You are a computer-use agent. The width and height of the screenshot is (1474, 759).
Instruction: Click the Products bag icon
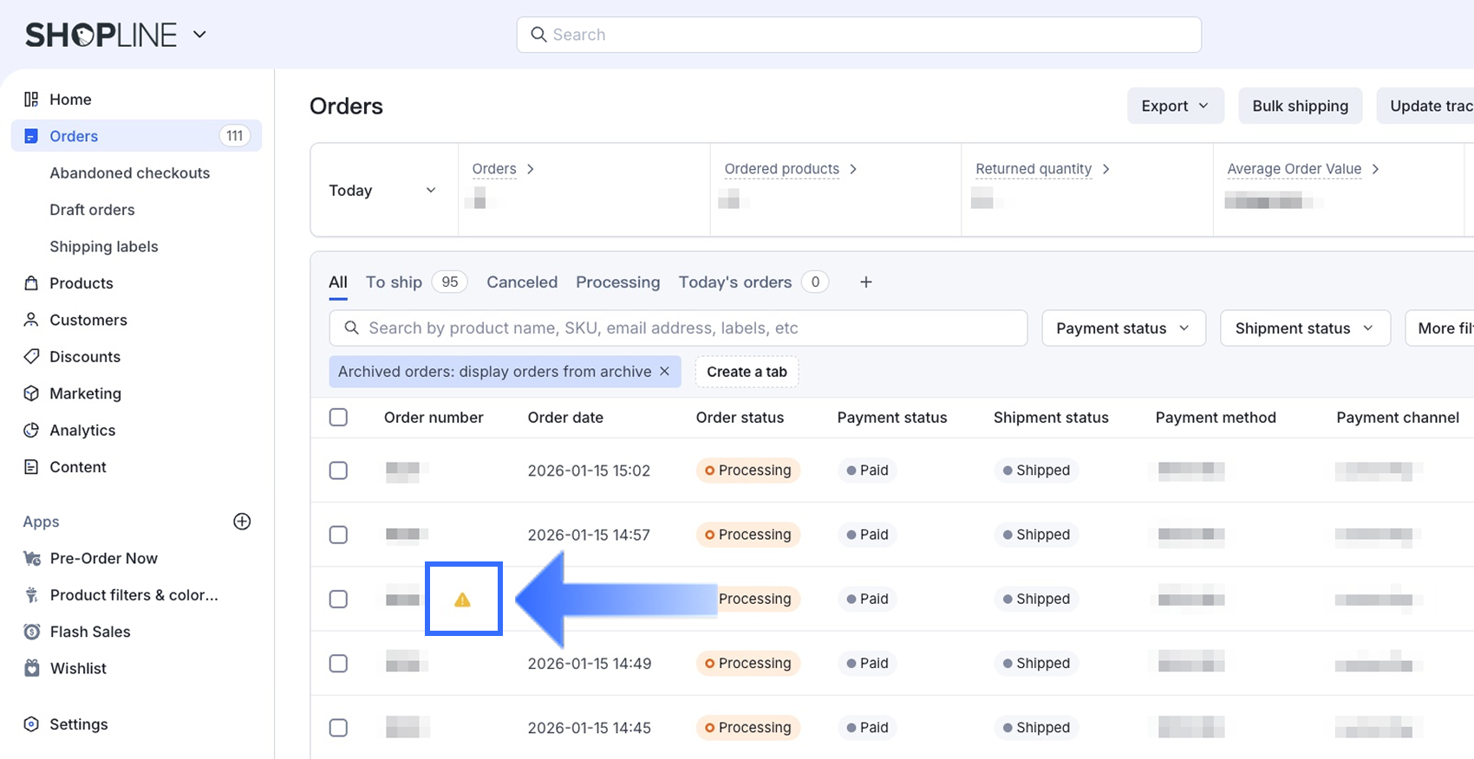(31, 283)
